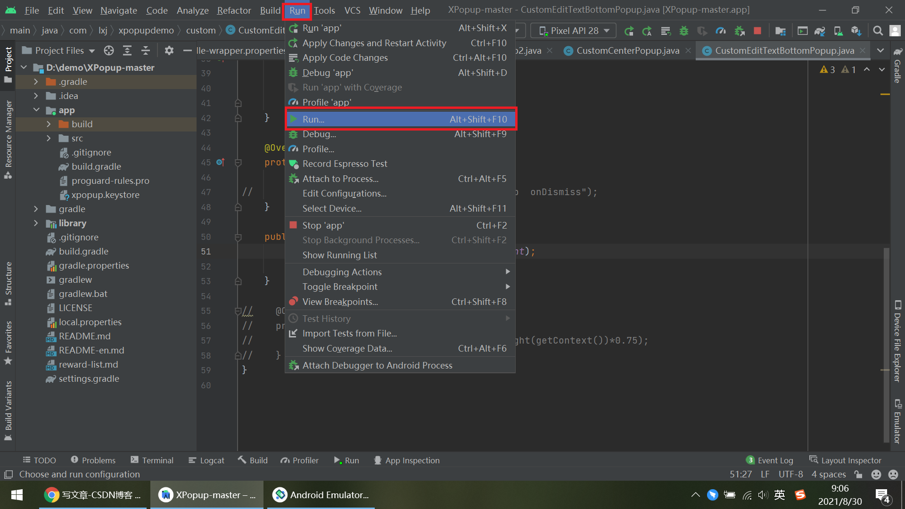
Task: Open the AVD Manager device icon
Action: tap(838, 30)
